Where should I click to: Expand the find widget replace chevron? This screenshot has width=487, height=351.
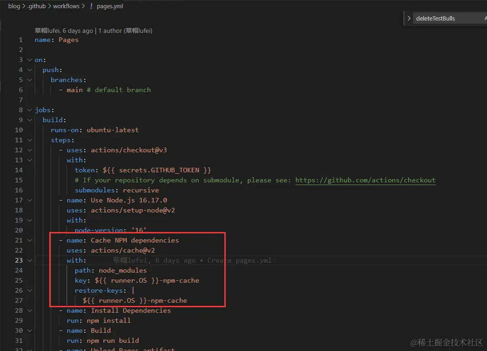coord(409,18)
